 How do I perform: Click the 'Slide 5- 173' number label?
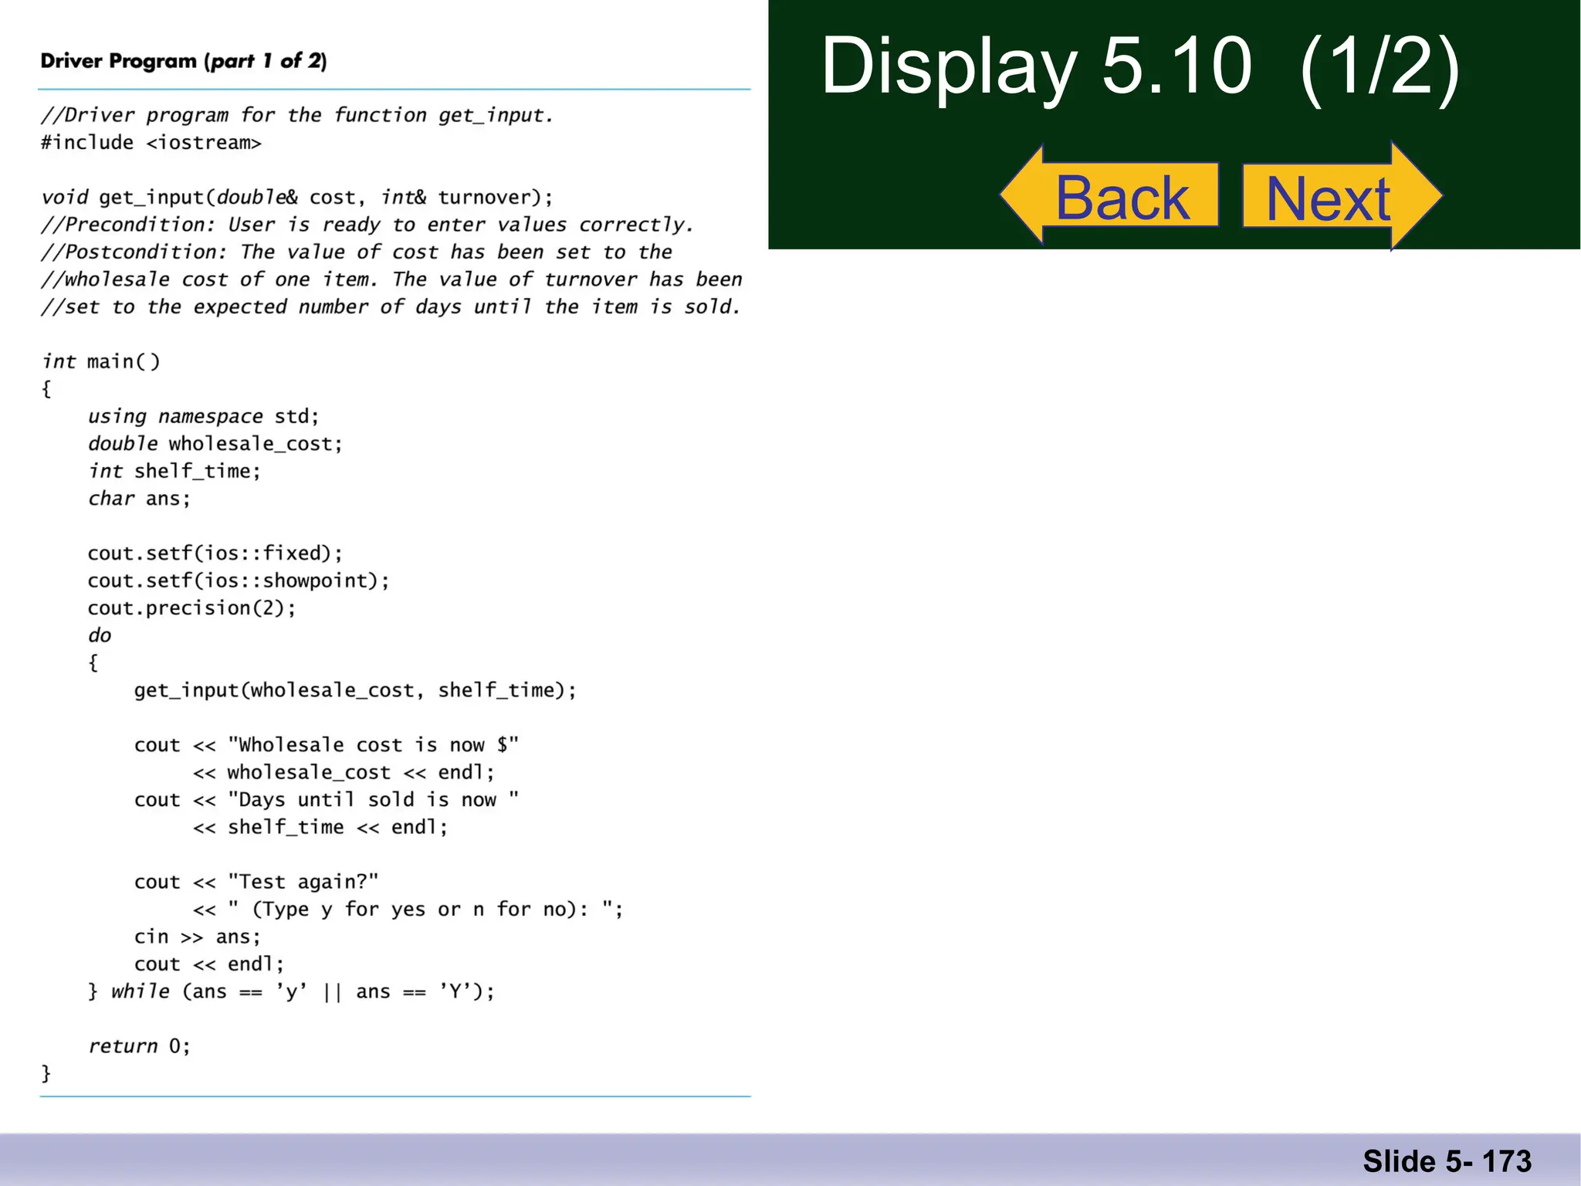(1447, 1161)
